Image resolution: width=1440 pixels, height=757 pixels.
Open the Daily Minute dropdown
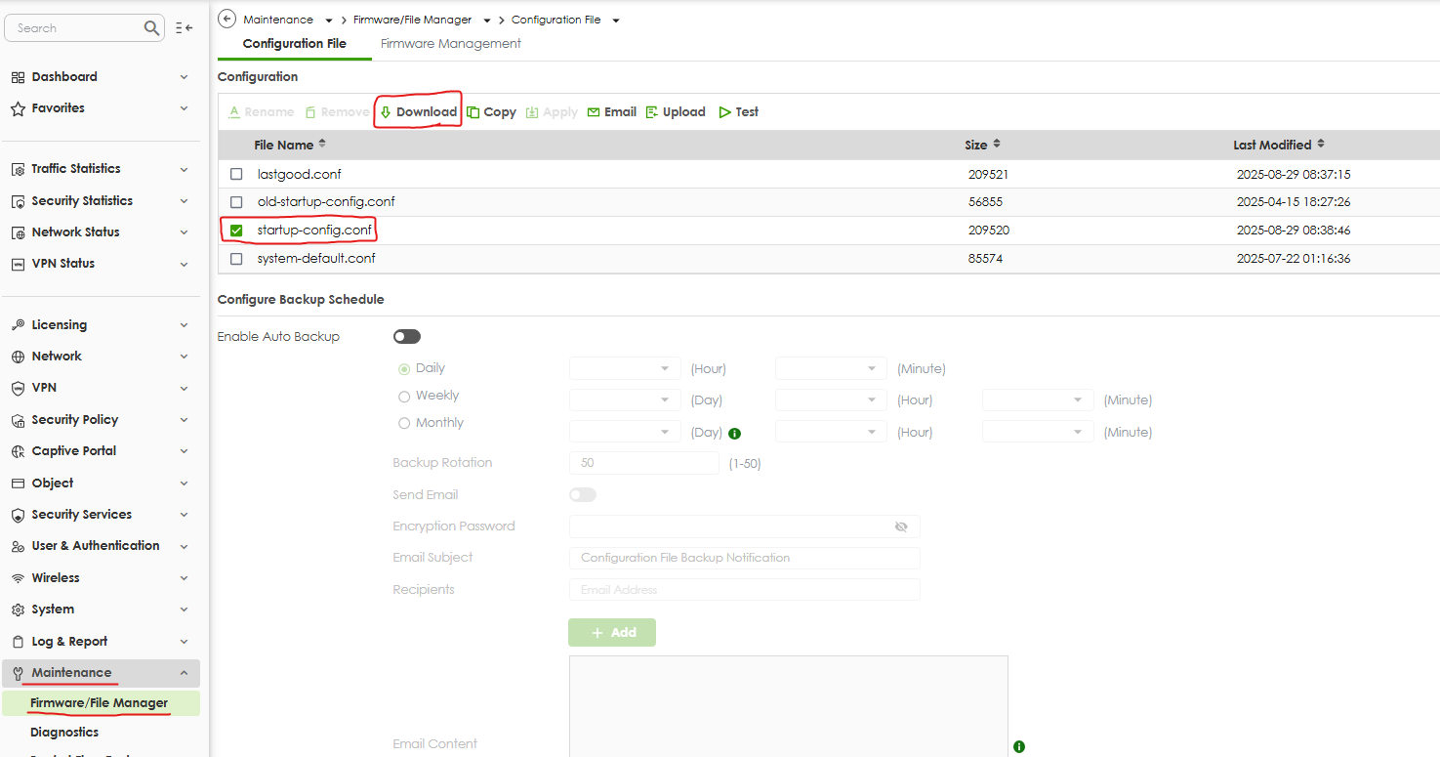[x=831, y=368]
